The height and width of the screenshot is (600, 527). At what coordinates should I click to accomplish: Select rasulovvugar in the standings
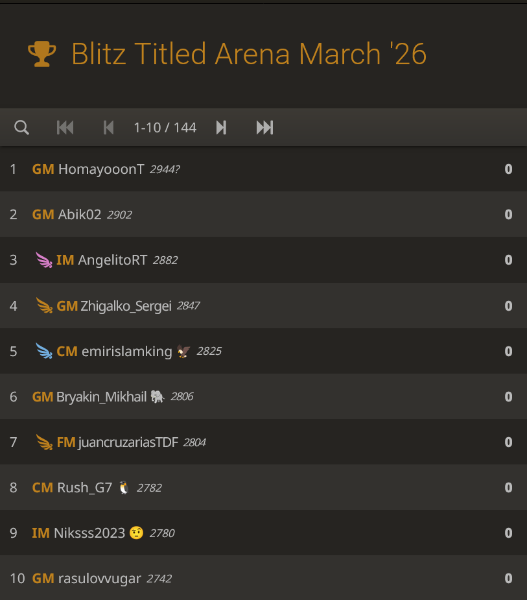(x=99, y=579)
